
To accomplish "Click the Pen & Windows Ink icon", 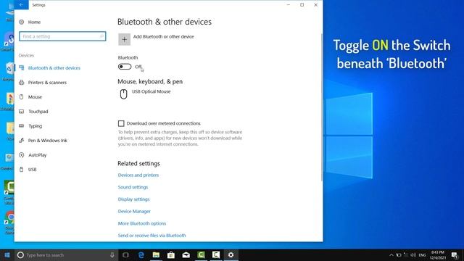I will 21,140.
